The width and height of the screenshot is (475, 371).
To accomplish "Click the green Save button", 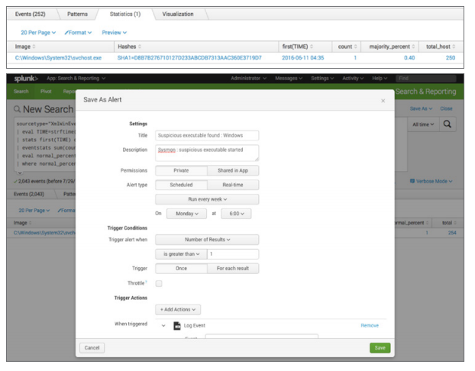I will pos(380,347).
